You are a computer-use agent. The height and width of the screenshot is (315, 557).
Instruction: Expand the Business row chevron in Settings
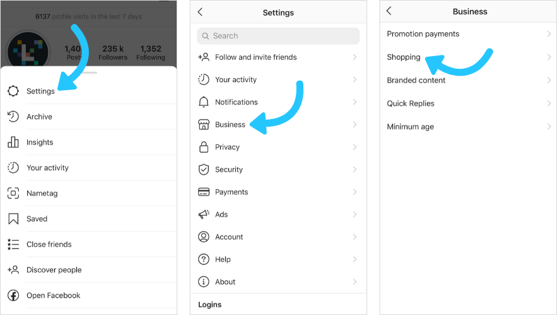355,125
